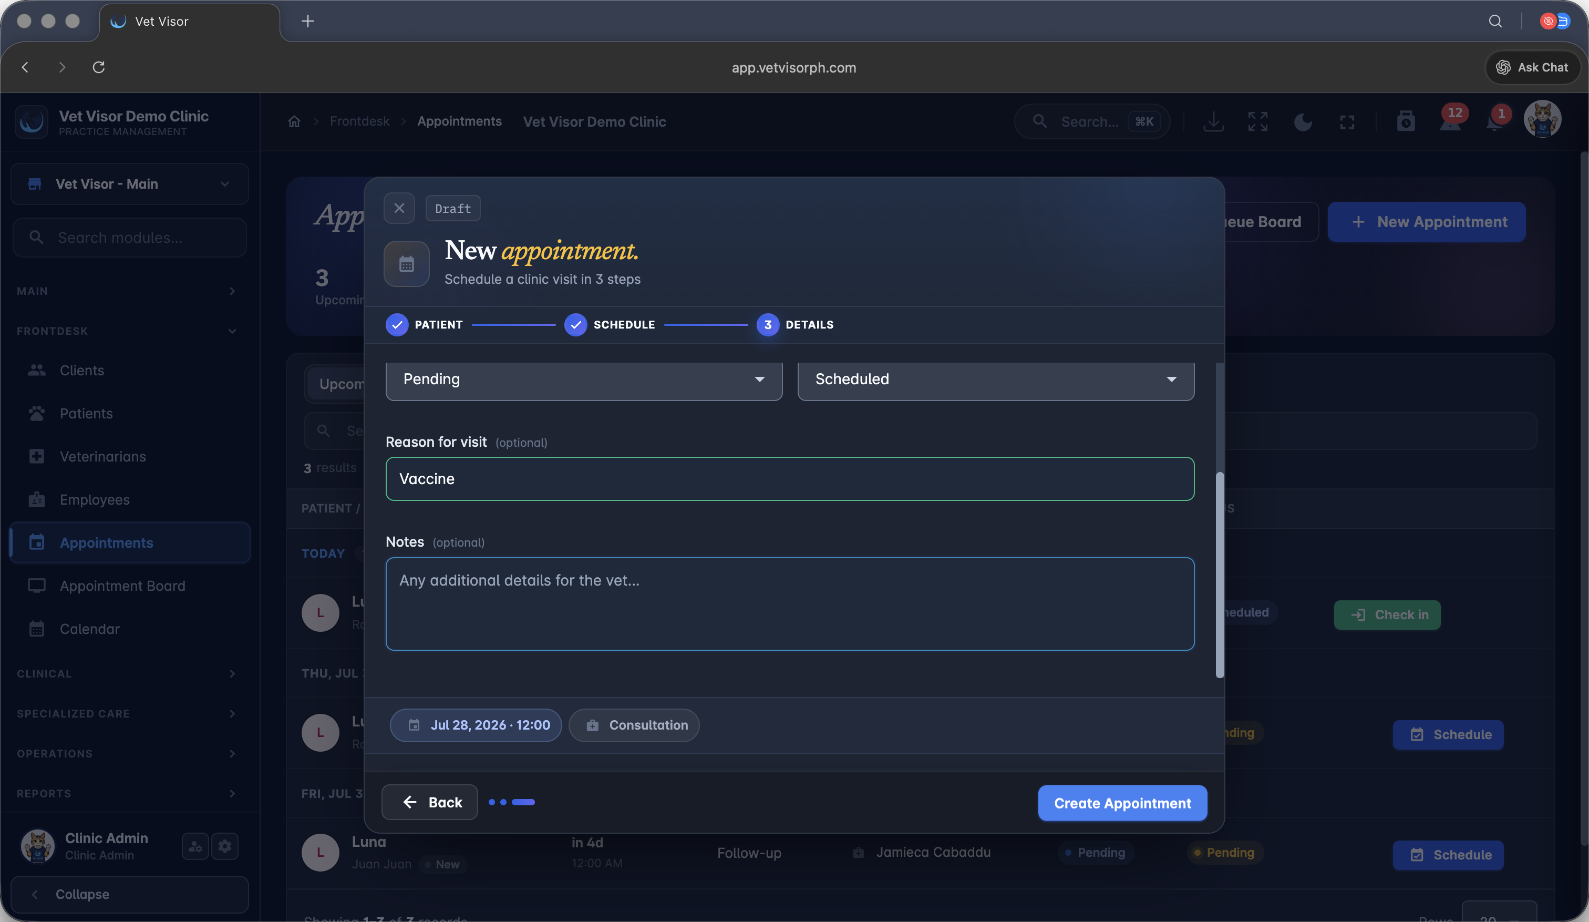Jump to the Patient step
Image resolution: width=1589 pixels, height=922 pixels.
[425, 325]
